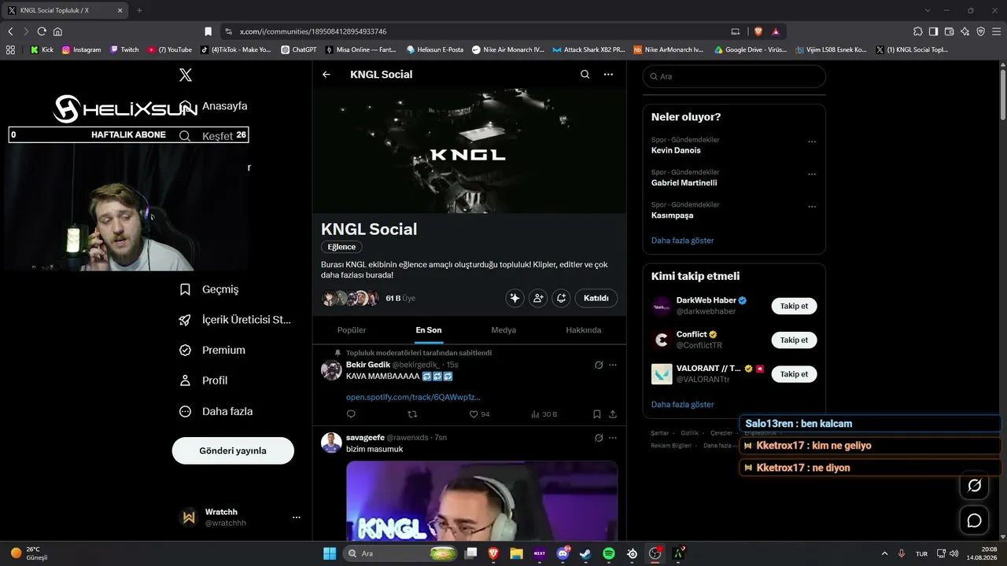Viewport: 1007px width, 566px height.
Task: Open a new browser tab
Action: [139, 10]
